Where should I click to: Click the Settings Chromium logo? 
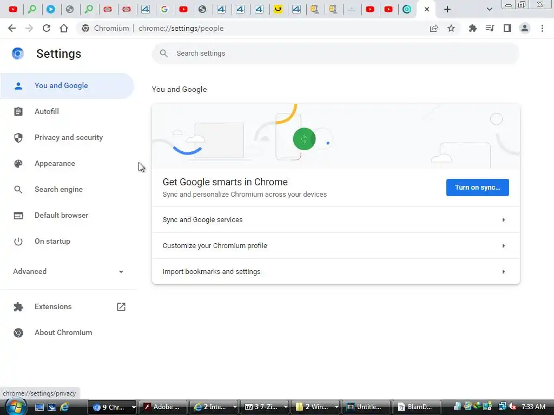coord(18,53)
